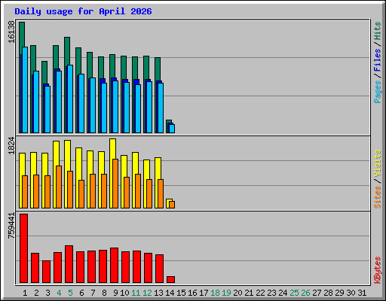This screenshot has height=301, width=386.
Task: Click the blue 'Files' legend label
Action: click(x=377, y=60)
